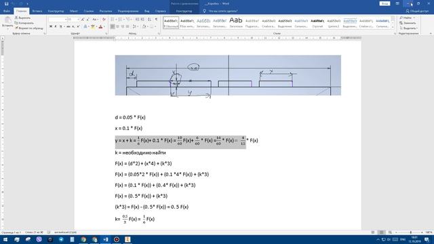Switch to Рецензирование (Review) tab

coord(128,11)
